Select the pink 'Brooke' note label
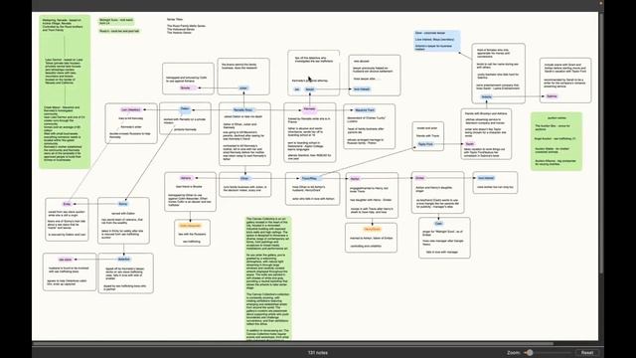636x358 pixels. (188, 88)
